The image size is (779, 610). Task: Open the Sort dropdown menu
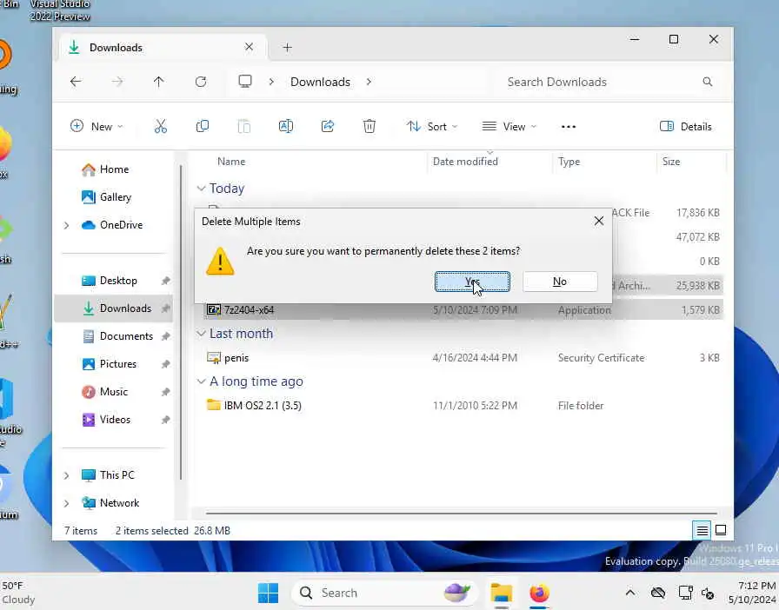tap(432, 127)
